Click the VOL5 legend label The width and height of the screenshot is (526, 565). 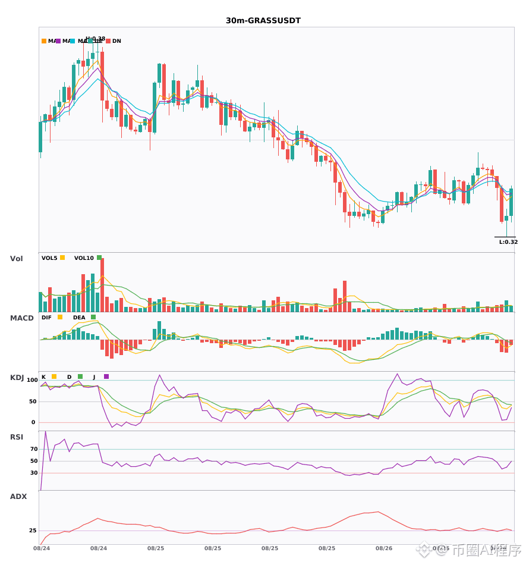pyautogui.click(x=49, y=258)
